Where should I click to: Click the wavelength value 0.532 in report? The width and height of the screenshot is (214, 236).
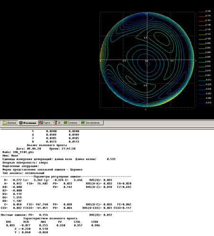[111, 159]
